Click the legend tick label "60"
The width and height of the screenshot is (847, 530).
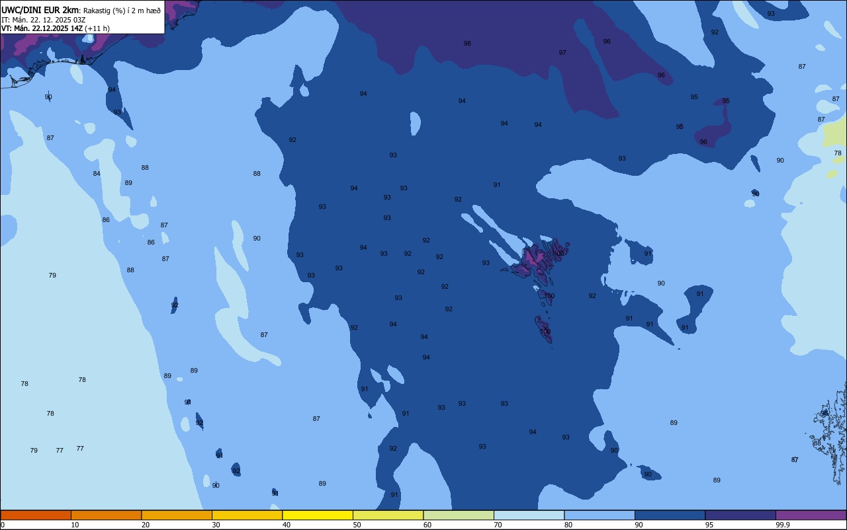[x=427, y=525]
